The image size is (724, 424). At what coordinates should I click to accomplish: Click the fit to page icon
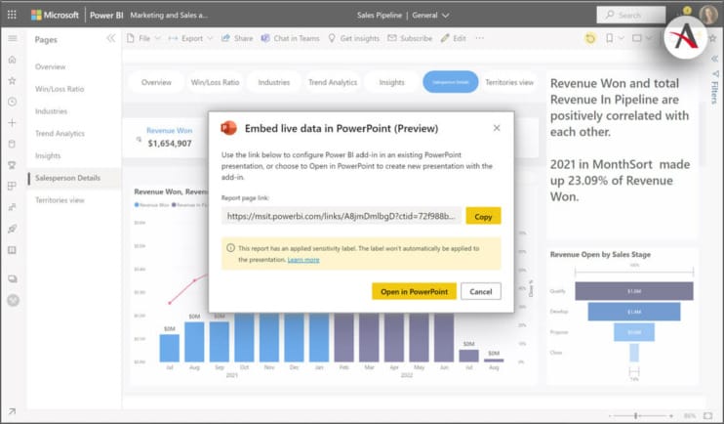click(x=707, y=415)
